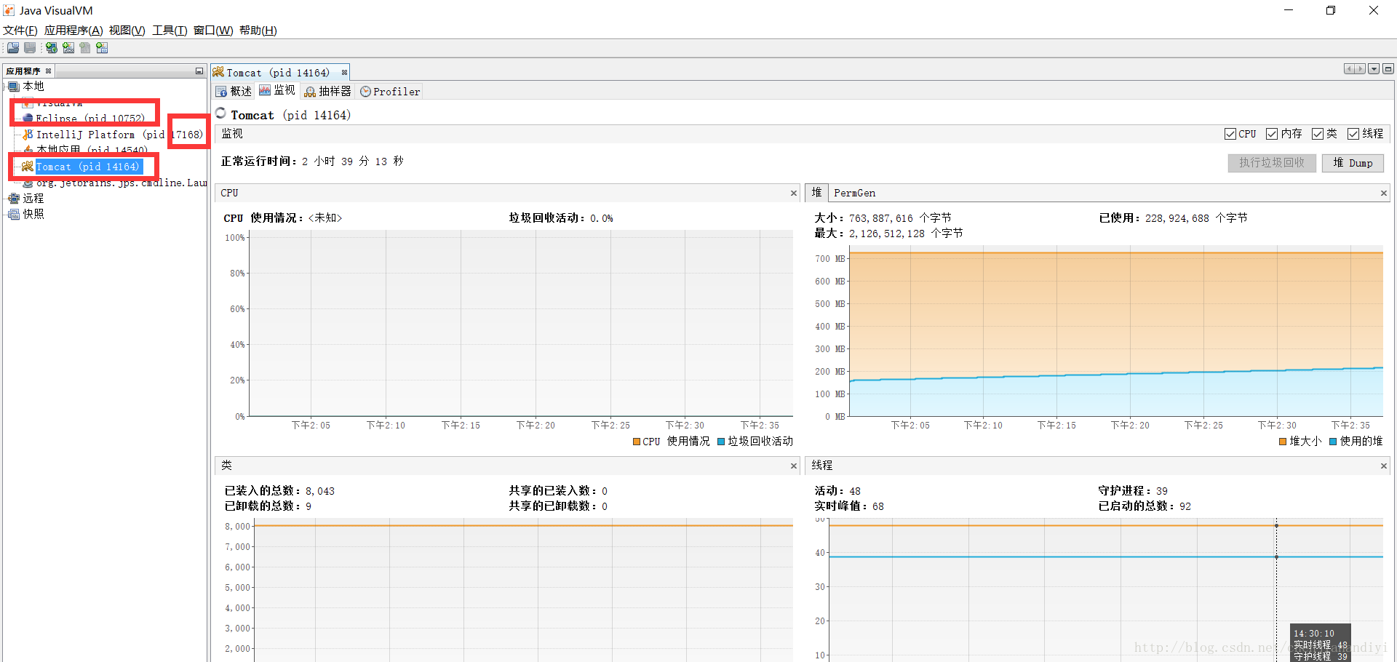This screenshot has height=662, width=1397.
Task: Click the 使用的堆 blue legend swatch
Action: pos(1333,442)
